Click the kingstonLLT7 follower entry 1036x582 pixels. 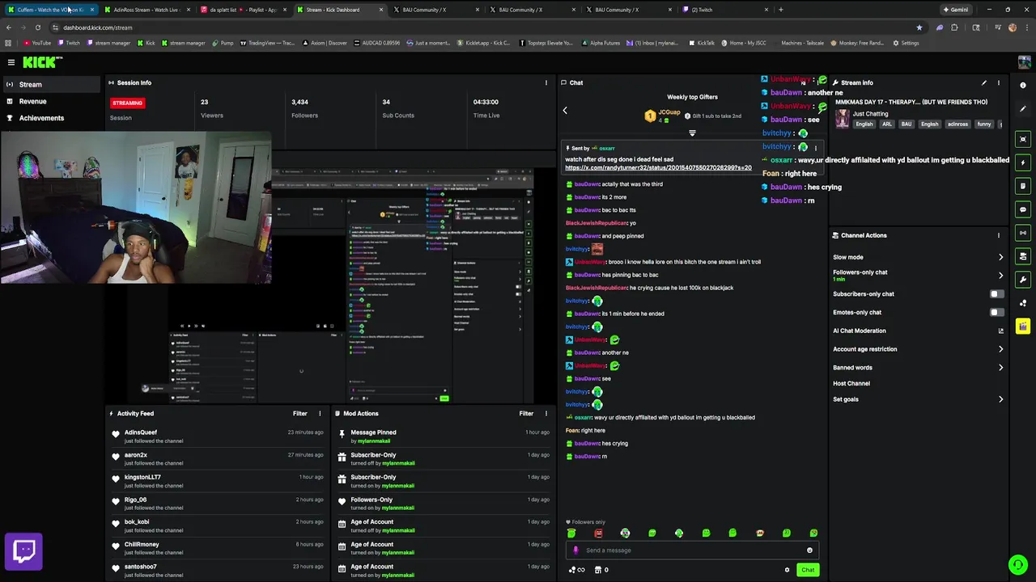(x=219, y=481)
